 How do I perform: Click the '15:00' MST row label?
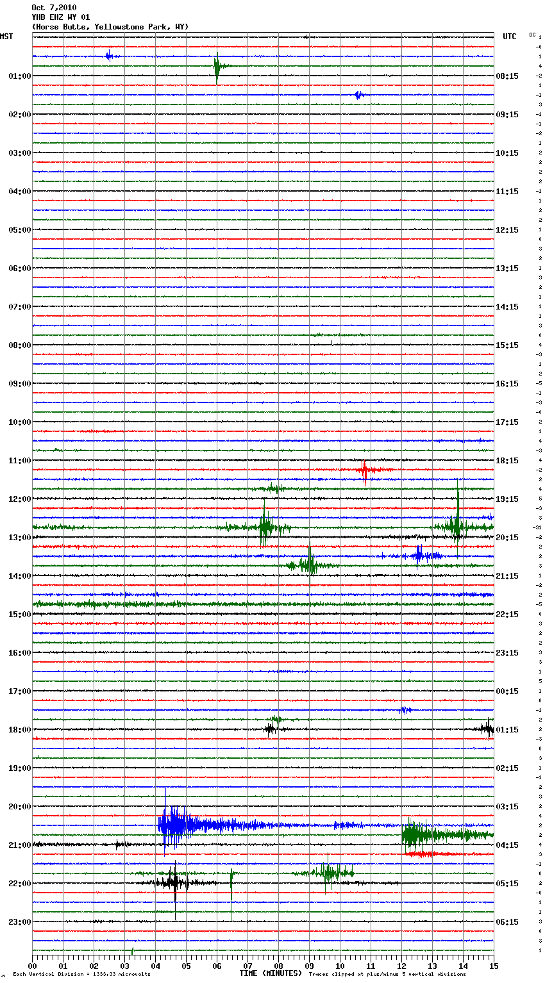coord(20,615)
